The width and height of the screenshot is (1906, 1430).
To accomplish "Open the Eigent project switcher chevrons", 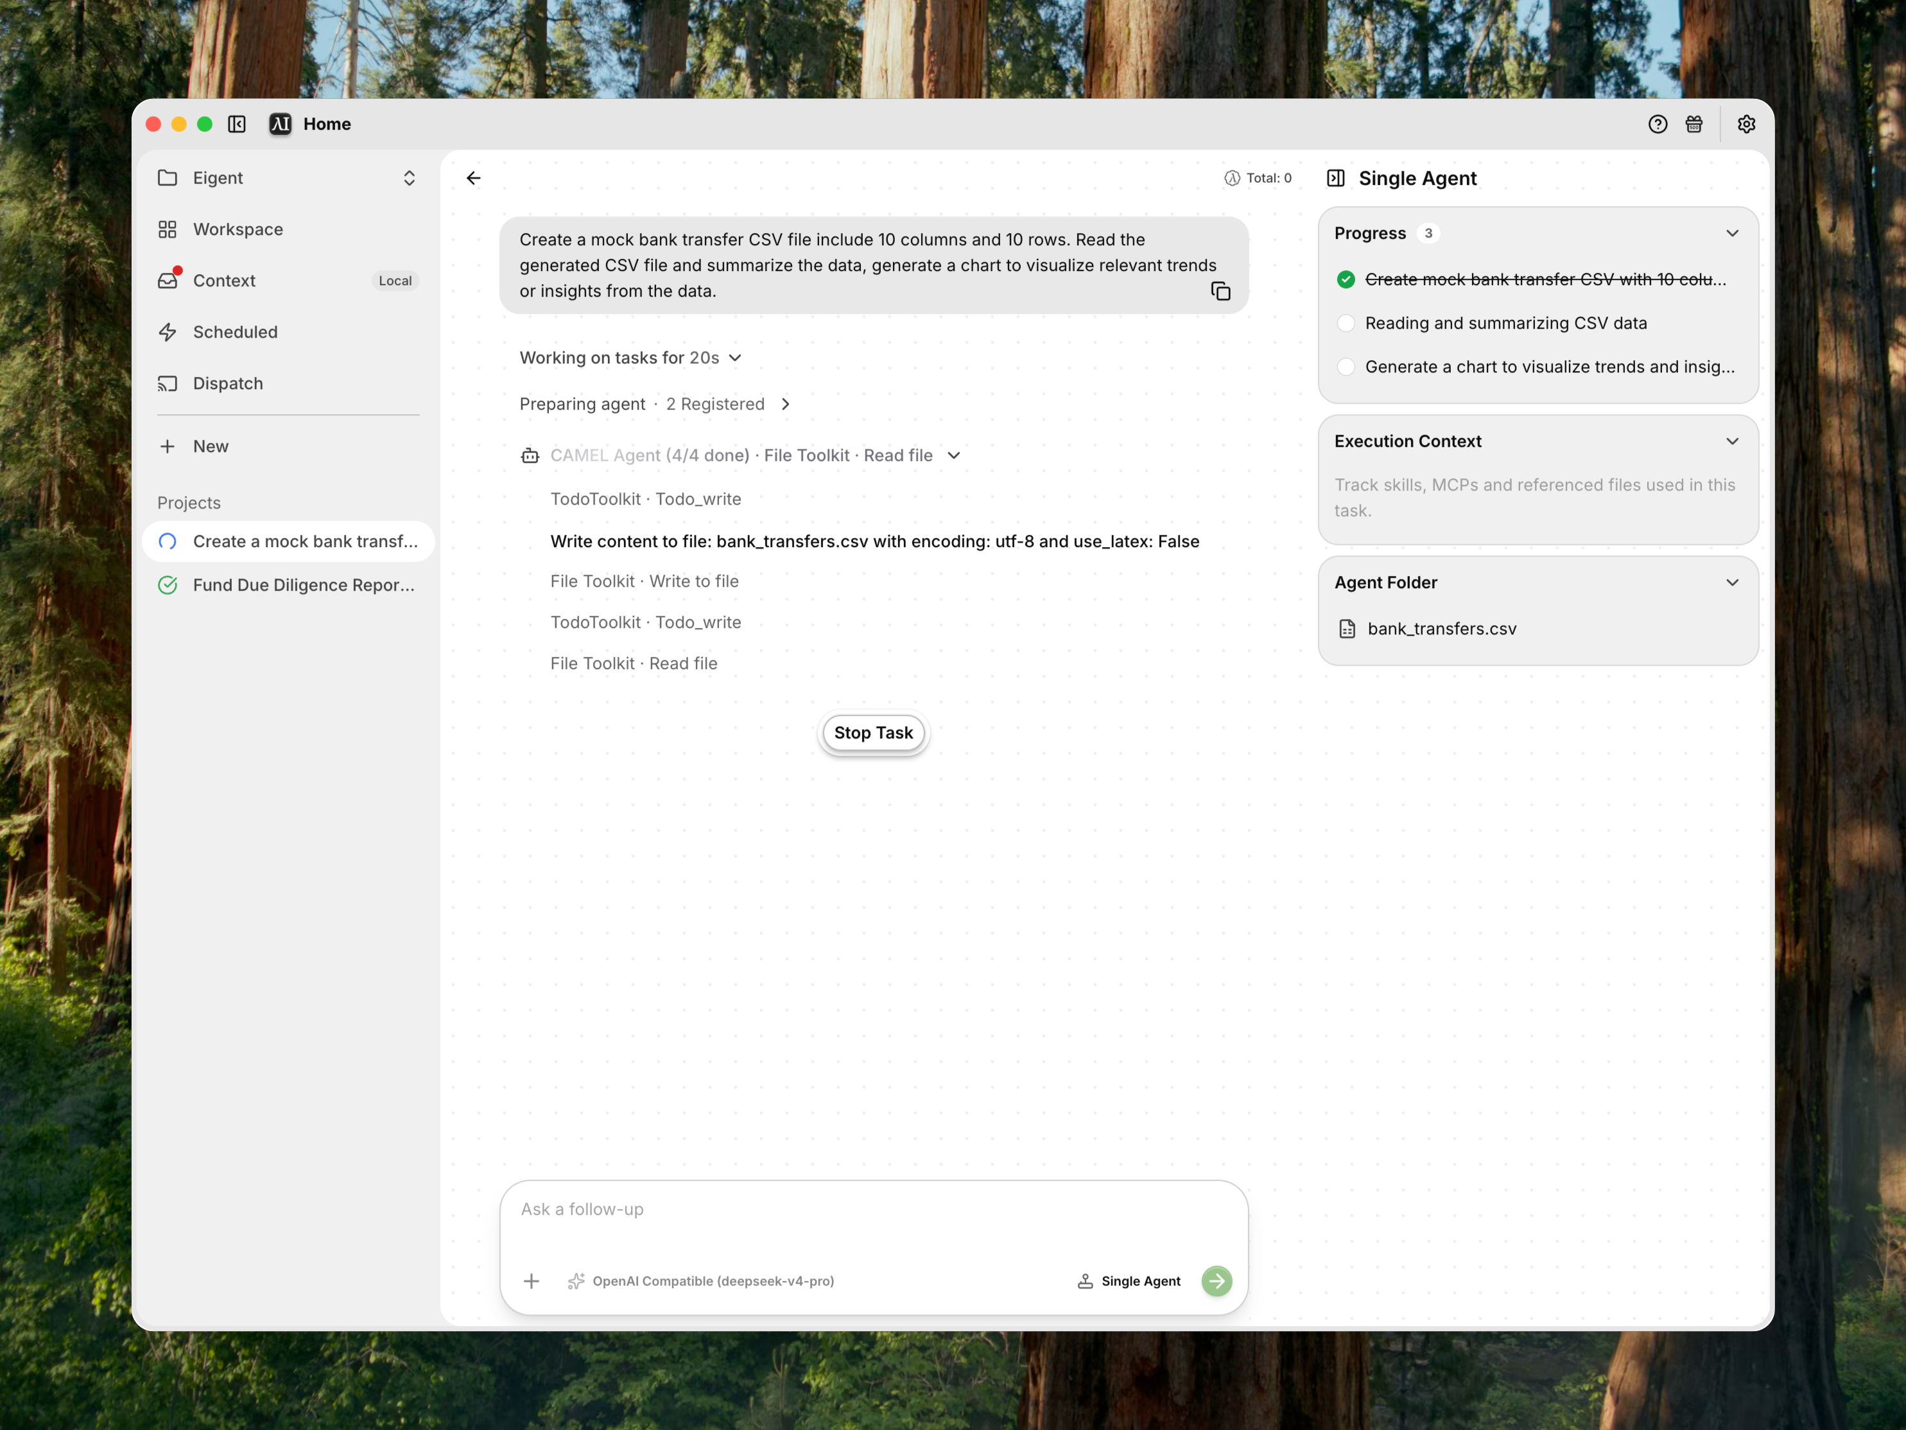I will click(x=410, y=178).
